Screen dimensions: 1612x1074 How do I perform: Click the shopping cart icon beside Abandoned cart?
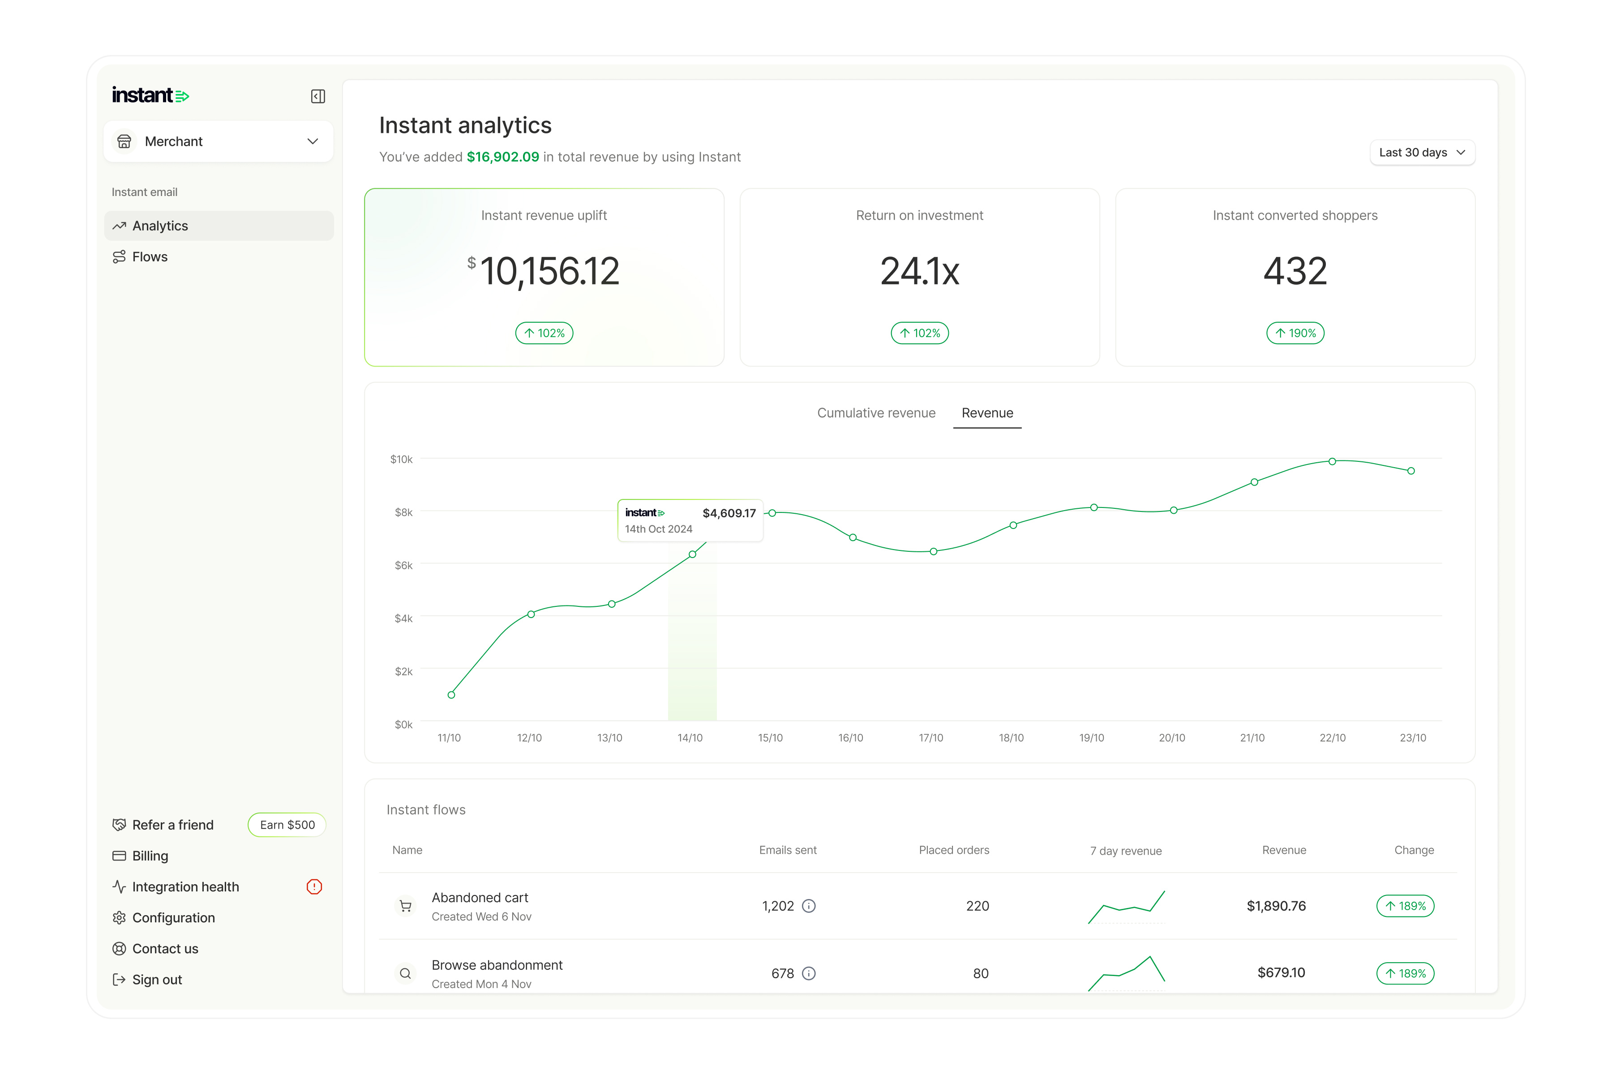click(x=405, y=905)
